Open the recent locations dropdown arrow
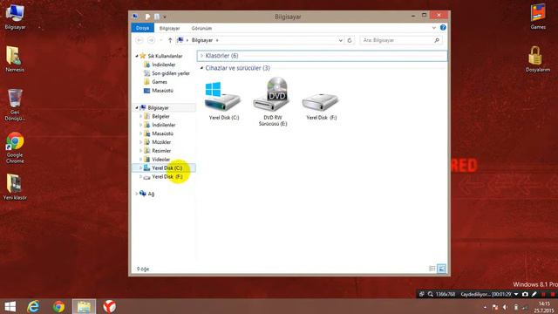 tap(161, 41)
